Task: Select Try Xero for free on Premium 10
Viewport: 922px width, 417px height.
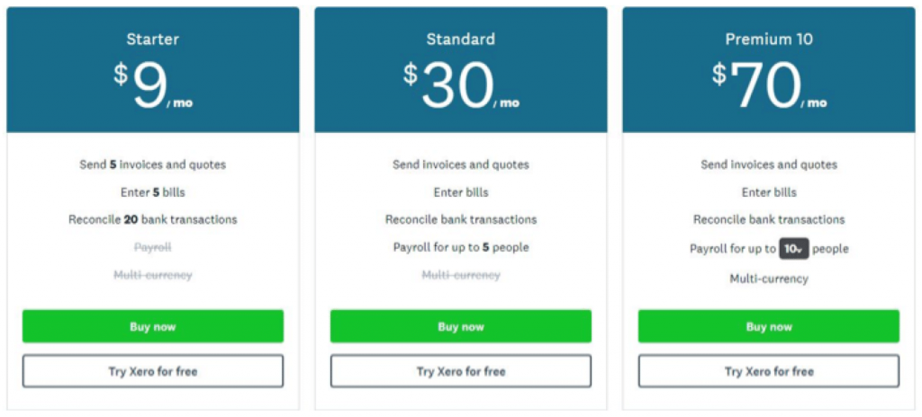Action: [x=769, y=371]
